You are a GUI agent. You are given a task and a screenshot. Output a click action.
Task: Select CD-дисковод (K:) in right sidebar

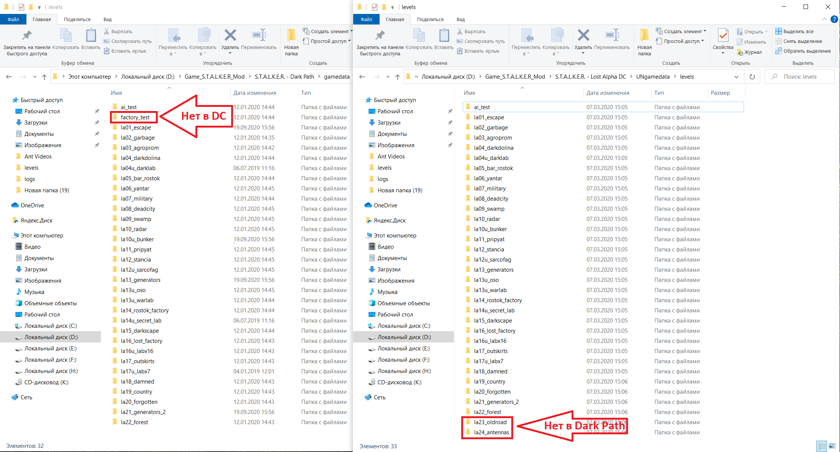[399, 382]
